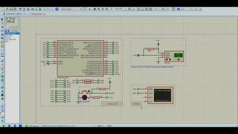Select the Selection Mode arrow tool
Image resolution: width=238 pixels, height=134 pixels.
[x=2, y=20]
